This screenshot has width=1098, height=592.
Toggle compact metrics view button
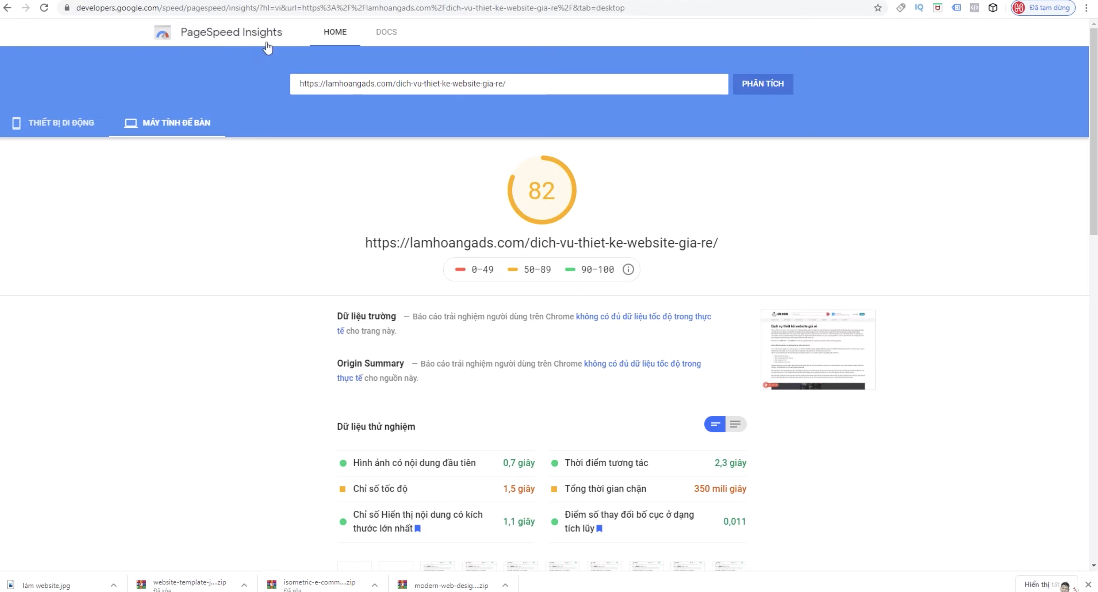tap(715, 424)
